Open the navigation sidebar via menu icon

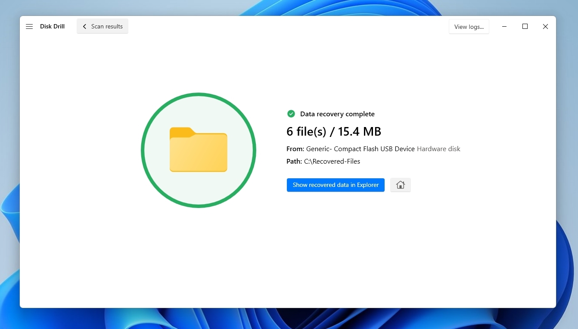(x=29, y=26)
